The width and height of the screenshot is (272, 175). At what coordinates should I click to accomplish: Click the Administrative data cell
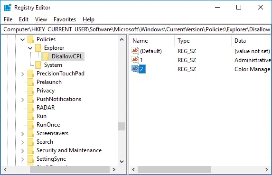pos(253,60)
